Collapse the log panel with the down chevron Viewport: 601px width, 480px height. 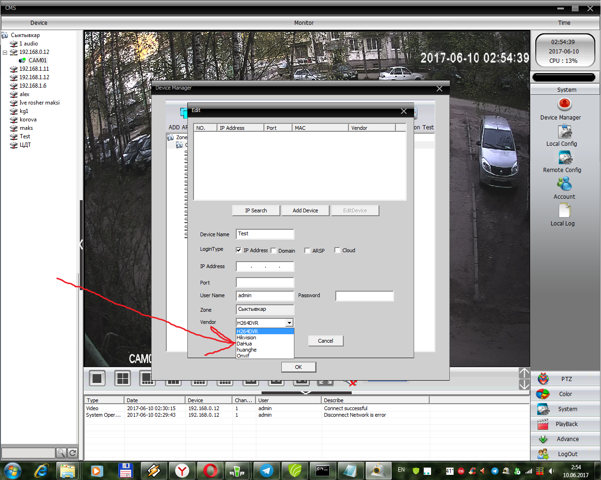[x=306, y=392]
